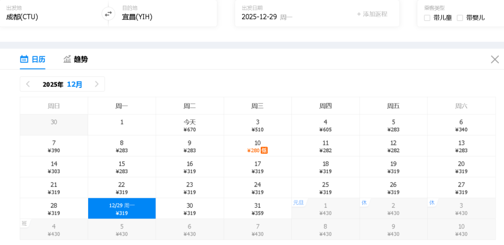Select December 10 with ¥280 fare
This screenshot has width=504, height=245.
257,146
